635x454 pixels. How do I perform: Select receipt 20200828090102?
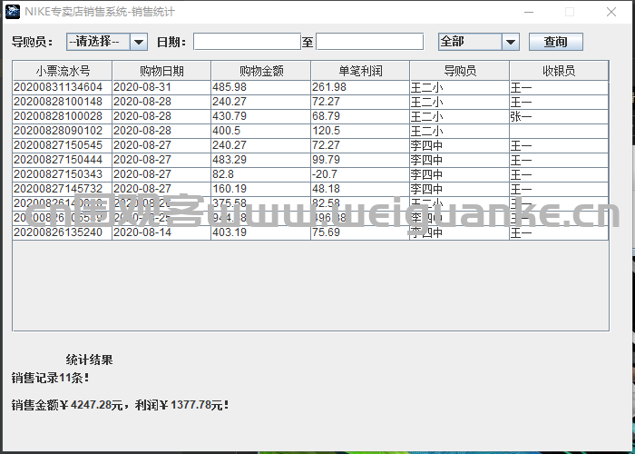pyautogui.click(x=63, y=132)
